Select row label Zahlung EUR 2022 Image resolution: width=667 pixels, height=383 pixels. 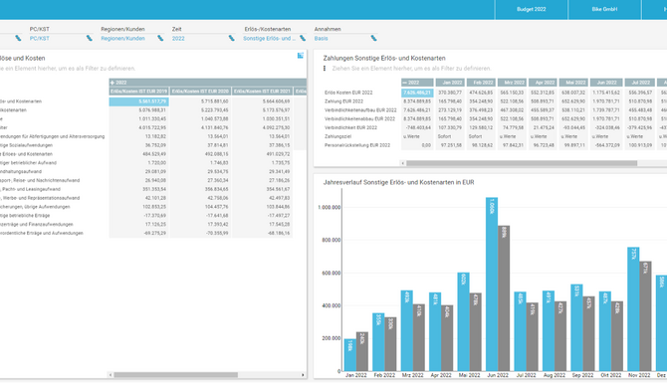coord(343,101)
